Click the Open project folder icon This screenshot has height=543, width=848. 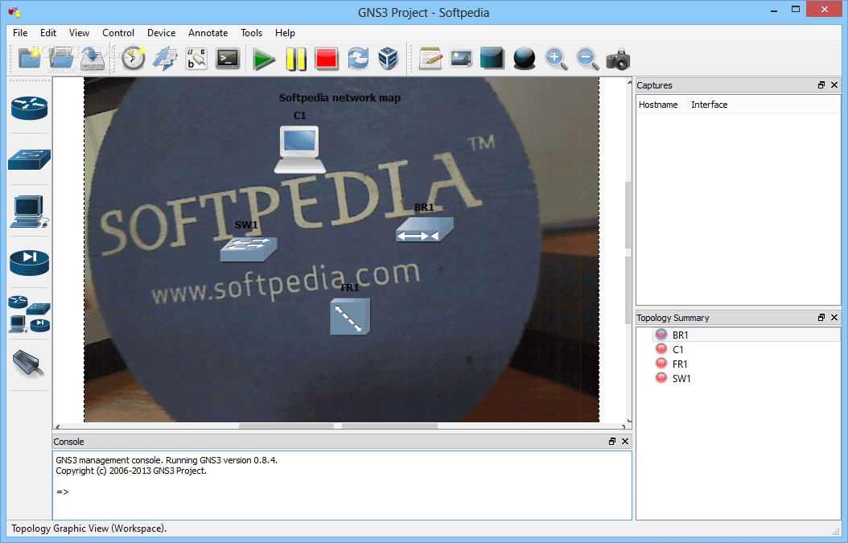pyautogui.click(x=60, y=59)
